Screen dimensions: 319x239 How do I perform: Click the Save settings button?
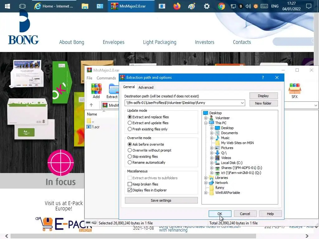tap(161, 200)
